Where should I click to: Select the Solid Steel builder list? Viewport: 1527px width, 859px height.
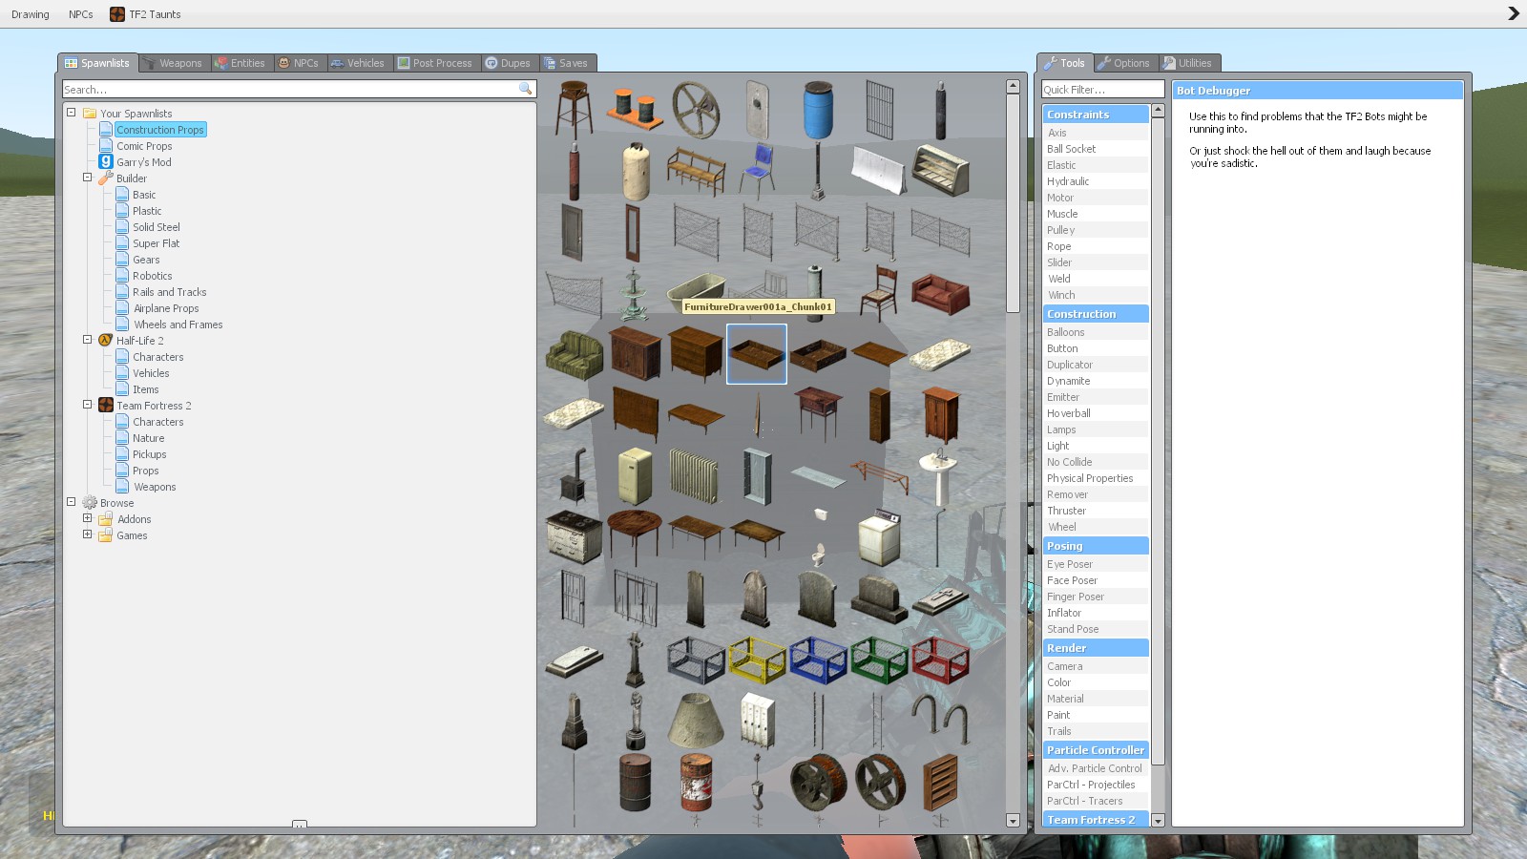click(157, 227)
